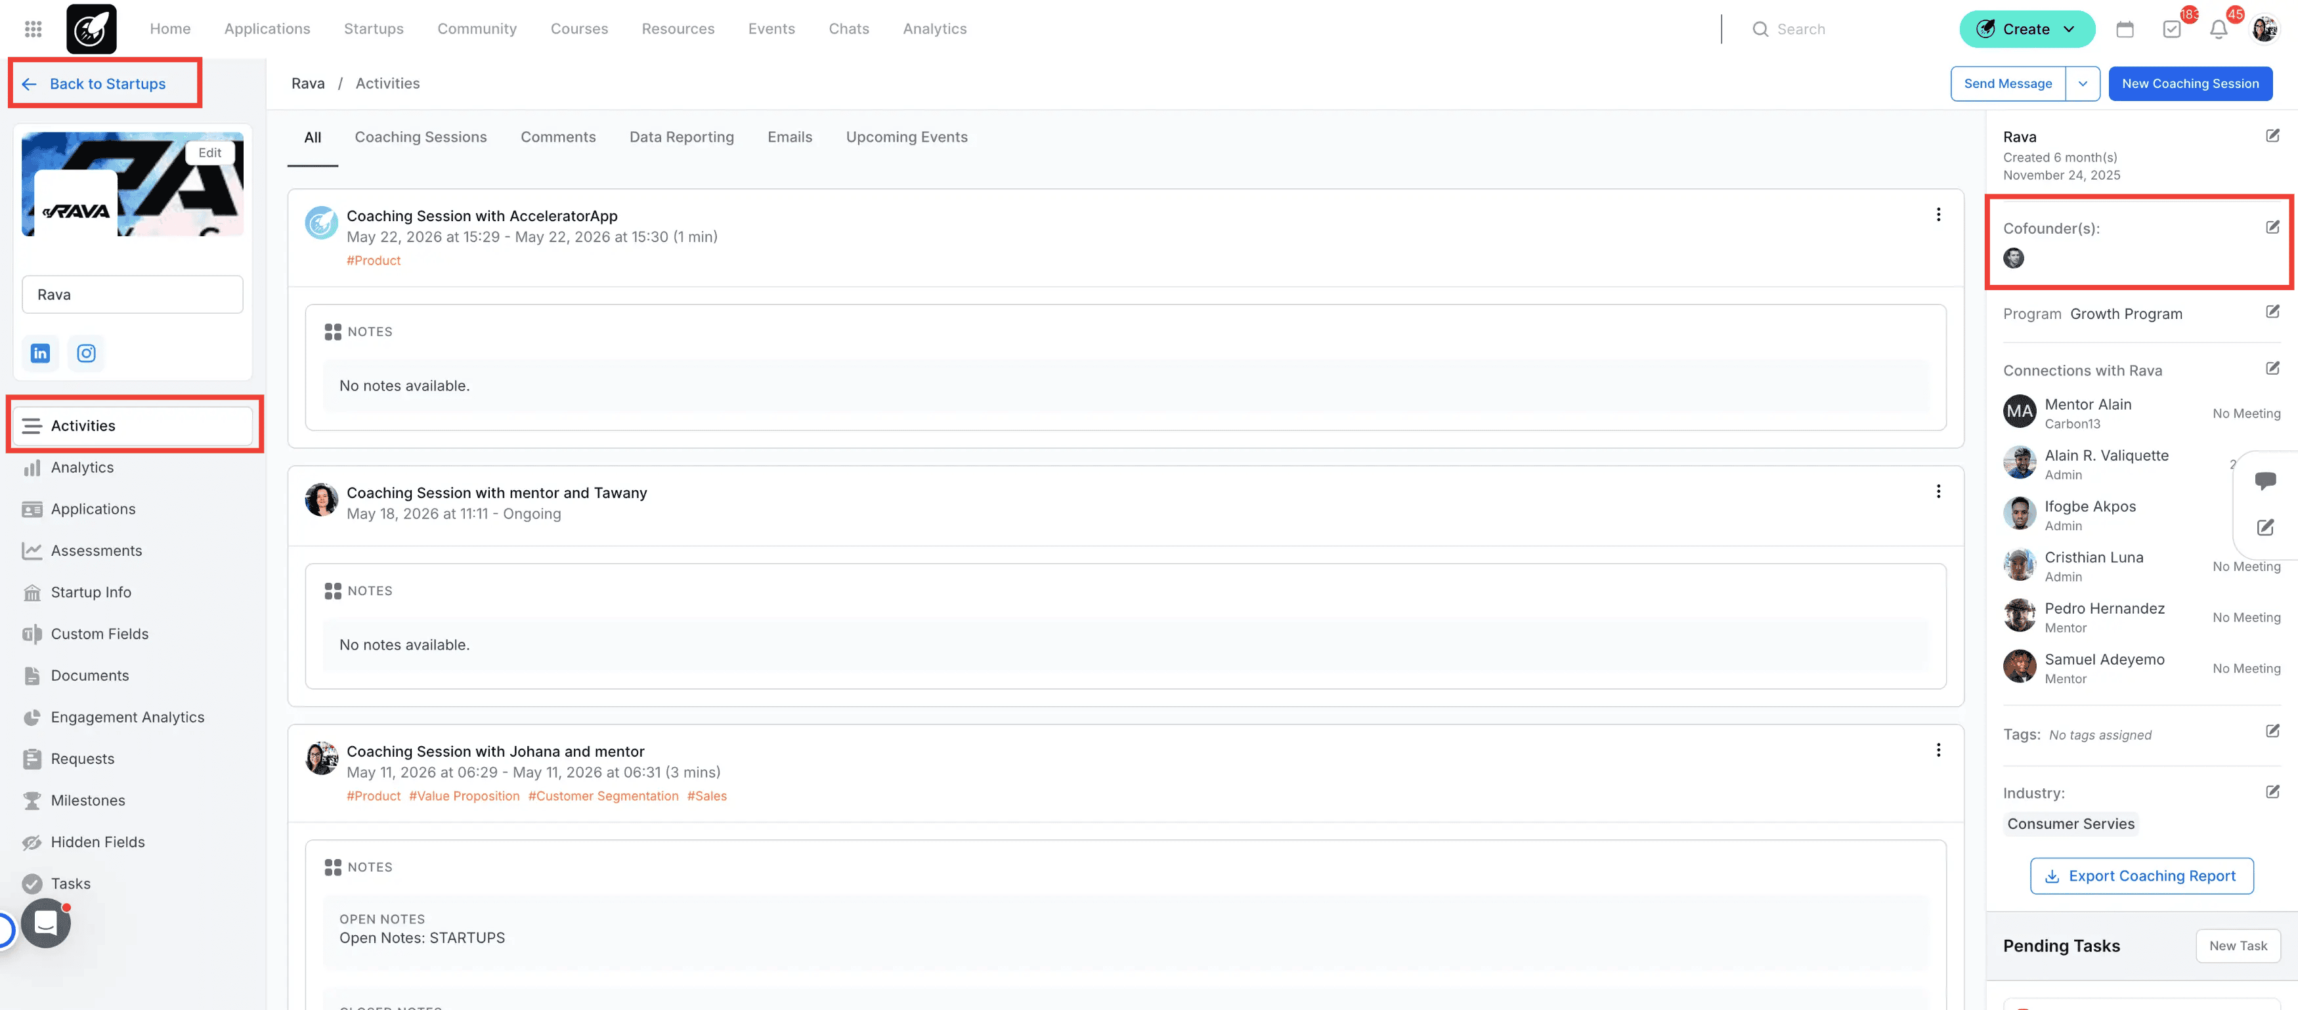Open the apps grid launcher icon
Image resolution: width=2298 pixels, height=1010 pixels.
[33, 28]
